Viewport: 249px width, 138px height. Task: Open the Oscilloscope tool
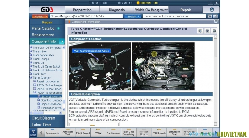pos(113,133)
